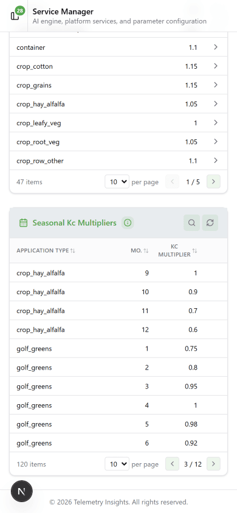237x513 pixels.
Task: Expand the crop_row_other row chevron
Action: pos(215,160)
